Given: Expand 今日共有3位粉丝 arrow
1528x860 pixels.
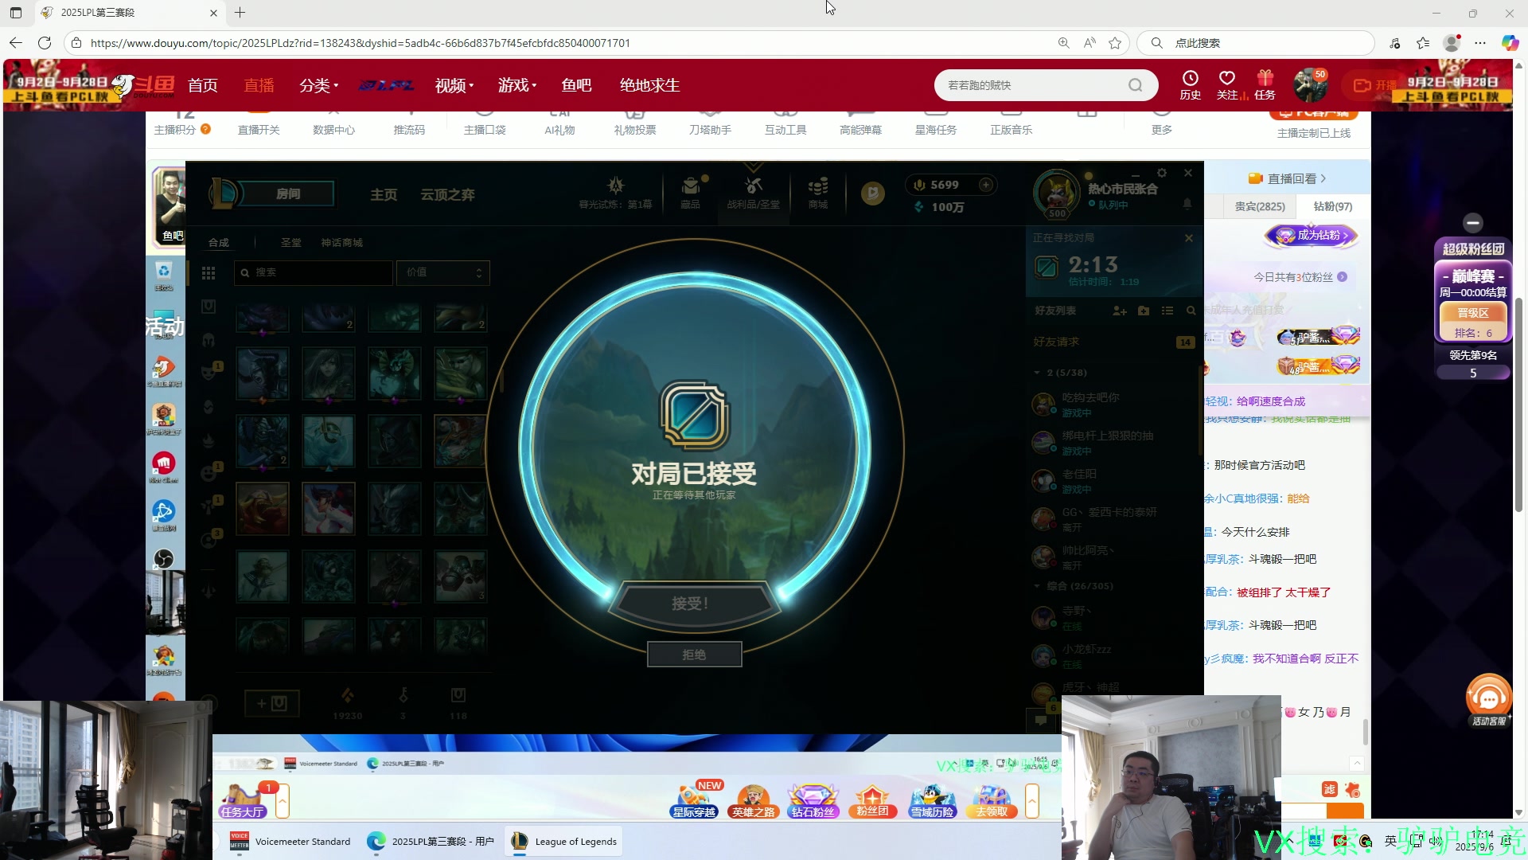Looking at the screenshot, I should point(1343,277).
